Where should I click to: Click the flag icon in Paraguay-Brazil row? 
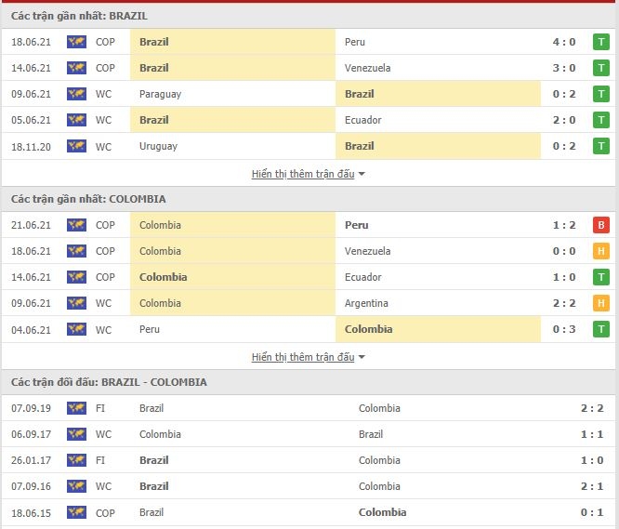[x=76, y=94]
